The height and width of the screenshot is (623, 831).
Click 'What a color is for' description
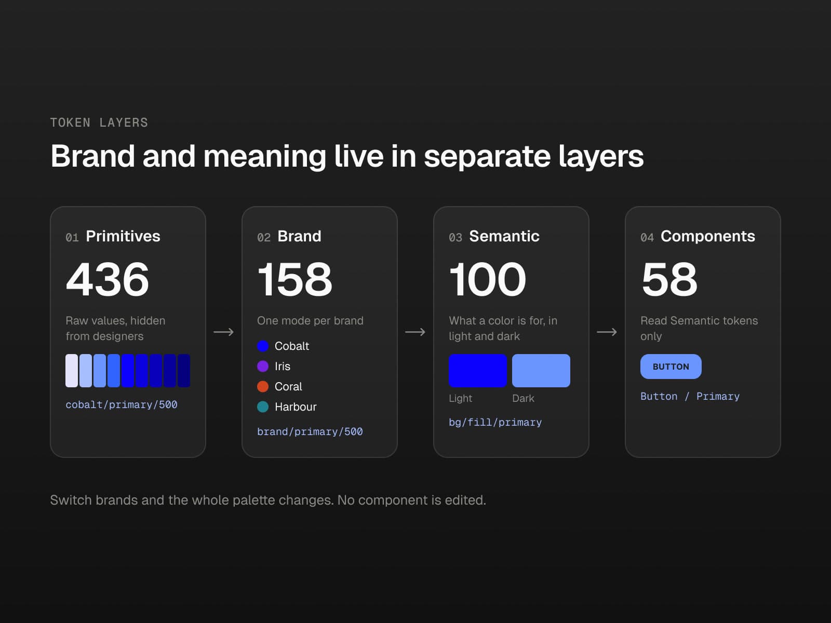[503, 329]
